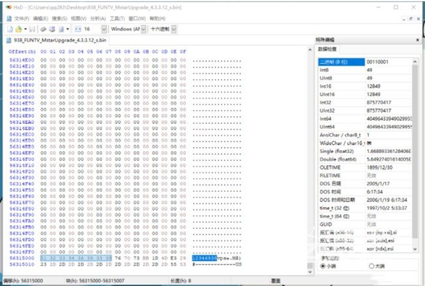The height and width of the screenshot is (286, 425).
Task: Open the 工具(T) menu
Action: pos(118,18)
